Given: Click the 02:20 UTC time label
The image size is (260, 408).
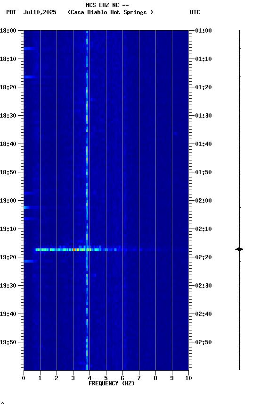Looking at the screenshot, I should (x=203, y=257).
